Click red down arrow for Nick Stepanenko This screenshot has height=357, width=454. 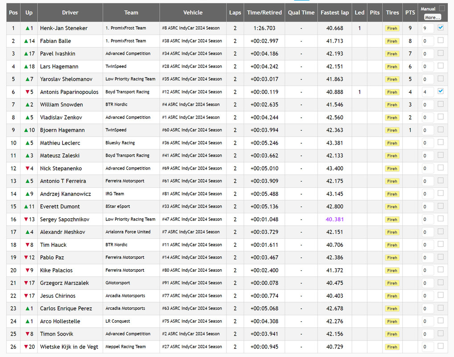pyautogui.click(x=28, y=168)
